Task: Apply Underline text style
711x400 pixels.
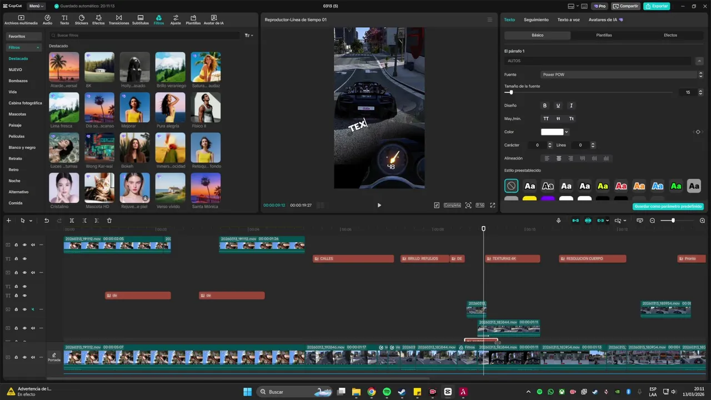Action: pos(558,106)
